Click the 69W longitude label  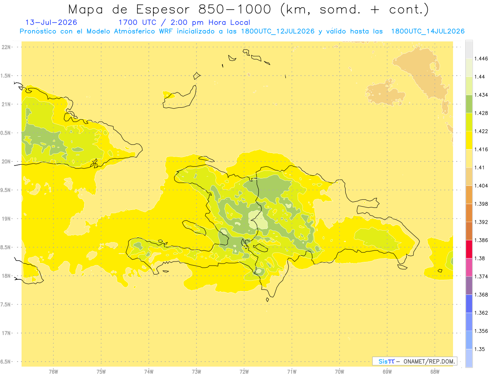(x=387, y=372)
